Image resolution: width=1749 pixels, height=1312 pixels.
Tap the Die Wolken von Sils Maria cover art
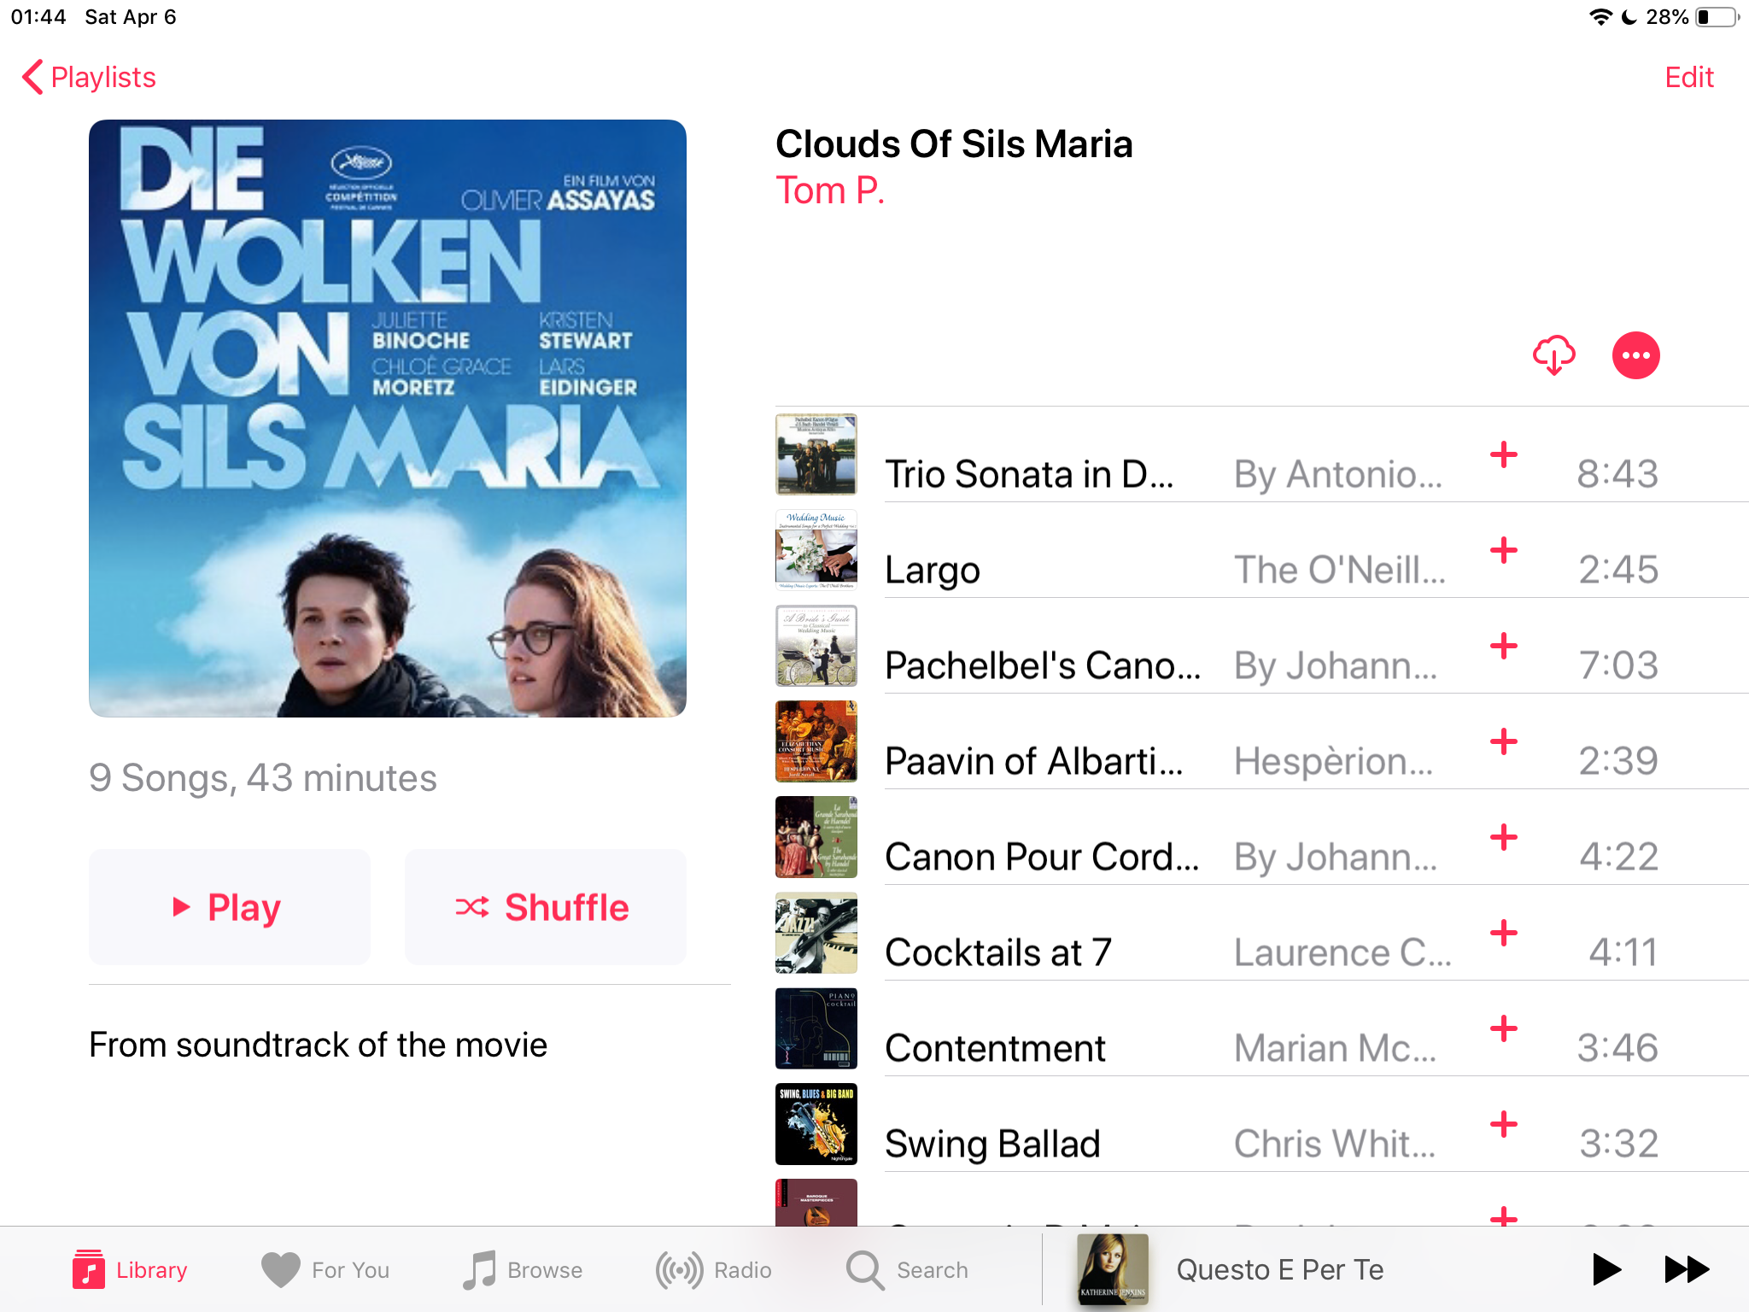click(x=388, y=419)
